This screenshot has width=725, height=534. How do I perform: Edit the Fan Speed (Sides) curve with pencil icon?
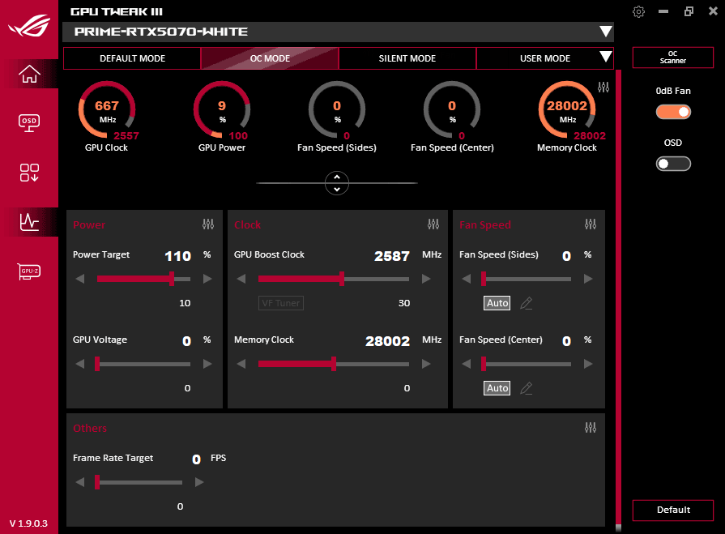point(526,302)
